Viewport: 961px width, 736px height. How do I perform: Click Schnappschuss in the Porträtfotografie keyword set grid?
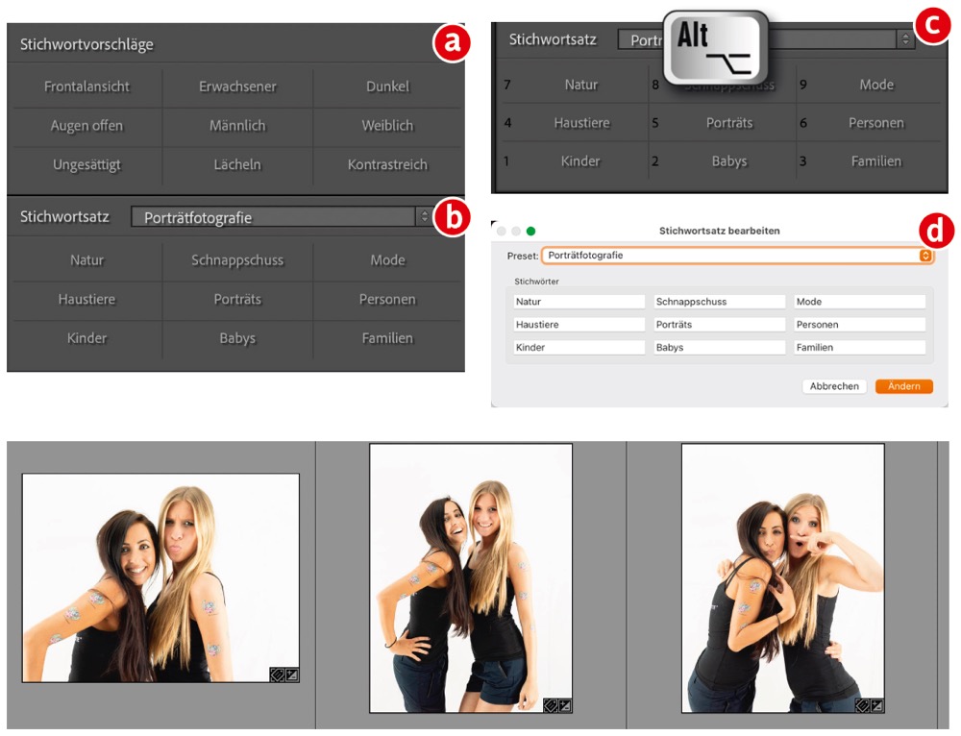click(237, 260)
